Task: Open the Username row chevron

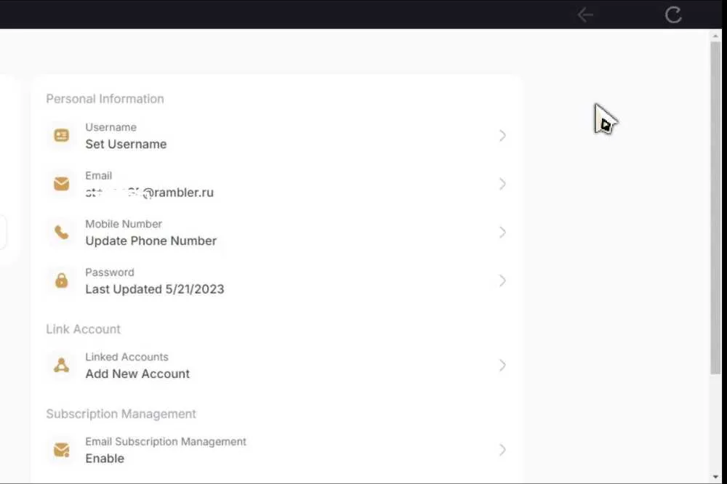Action: pos(502,135)
